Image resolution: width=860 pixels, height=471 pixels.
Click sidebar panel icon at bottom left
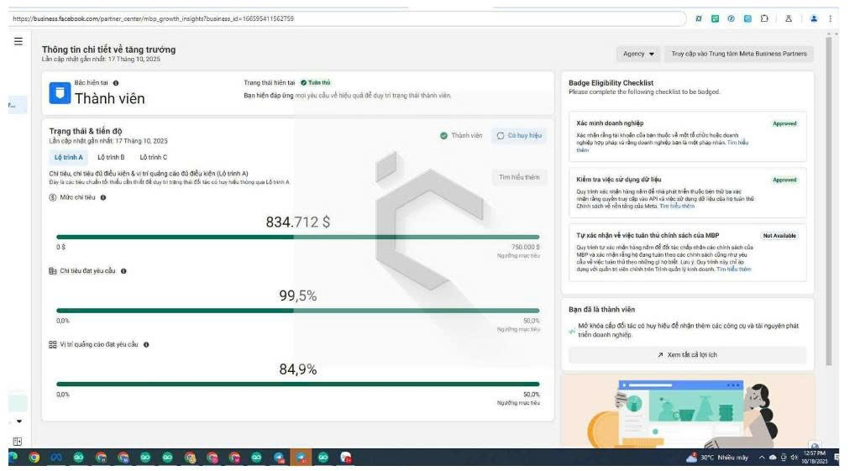coord(18,442)
